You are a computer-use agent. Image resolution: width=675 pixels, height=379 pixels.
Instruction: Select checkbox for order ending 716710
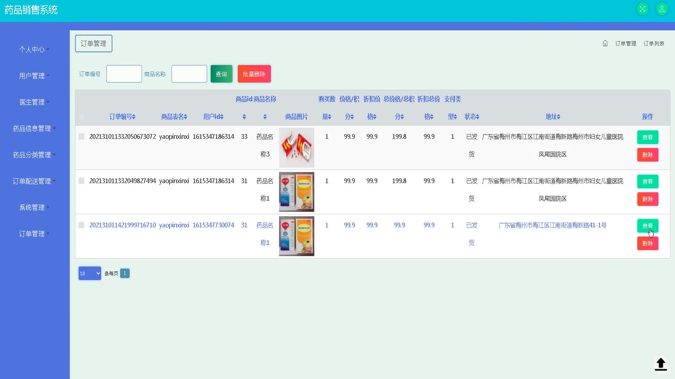click(81, 225)
